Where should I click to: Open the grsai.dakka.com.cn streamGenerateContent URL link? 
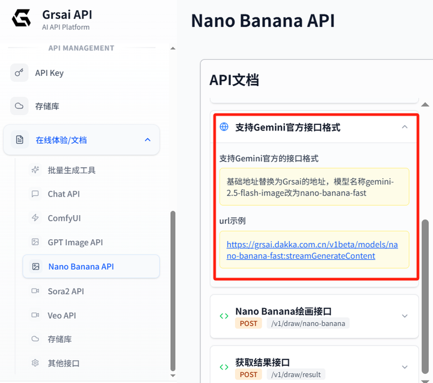coord(312,250)
